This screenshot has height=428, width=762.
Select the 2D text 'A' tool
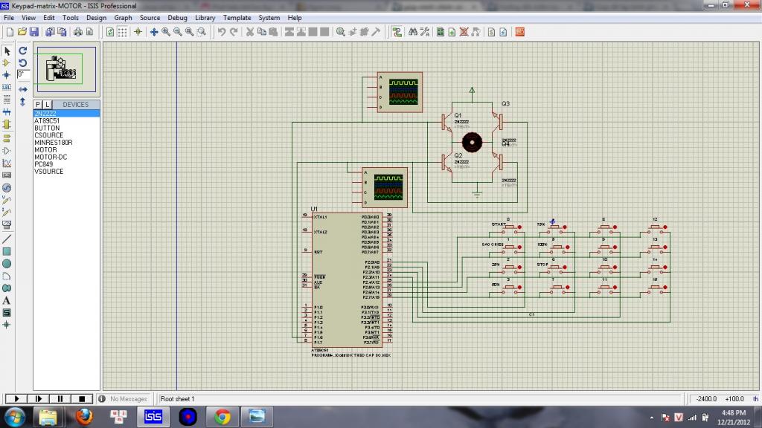7,301
